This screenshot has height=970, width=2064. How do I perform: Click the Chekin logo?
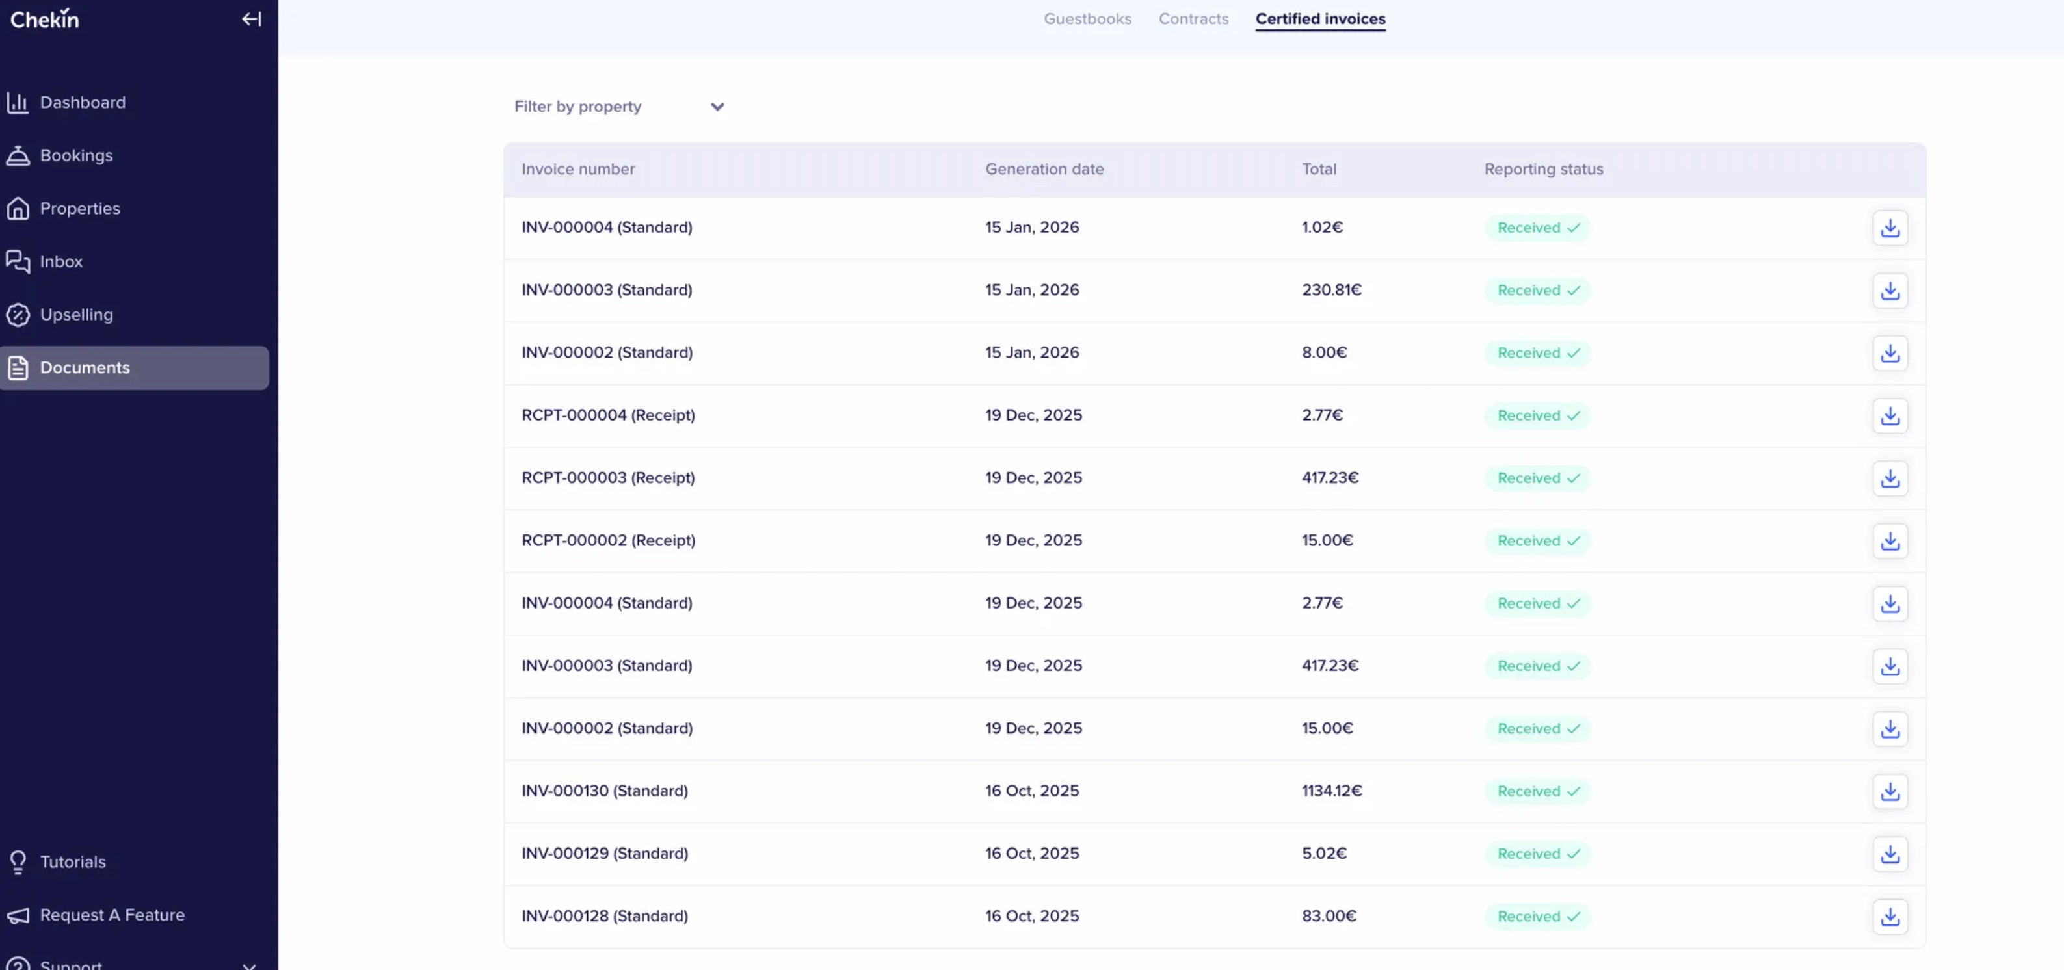coord(44,18)
